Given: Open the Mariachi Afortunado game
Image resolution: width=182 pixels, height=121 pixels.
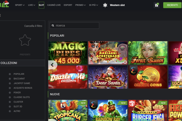Looking at the screenshot, I should 108,53.
